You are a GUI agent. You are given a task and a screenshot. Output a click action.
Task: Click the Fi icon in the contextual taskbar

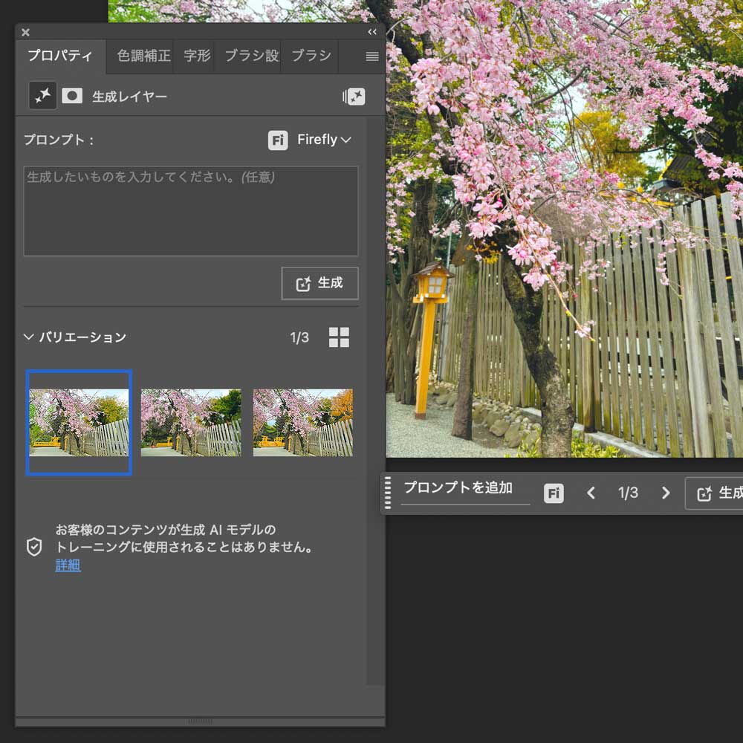553,493
